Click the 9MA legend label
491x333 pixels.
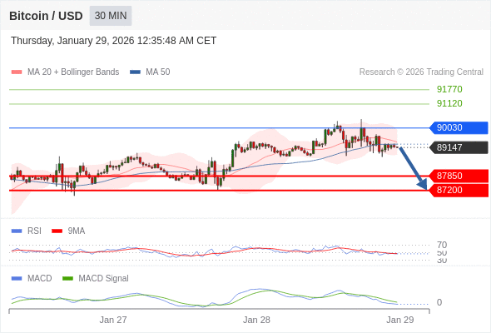pyautogui.click(x=77, y=231)
